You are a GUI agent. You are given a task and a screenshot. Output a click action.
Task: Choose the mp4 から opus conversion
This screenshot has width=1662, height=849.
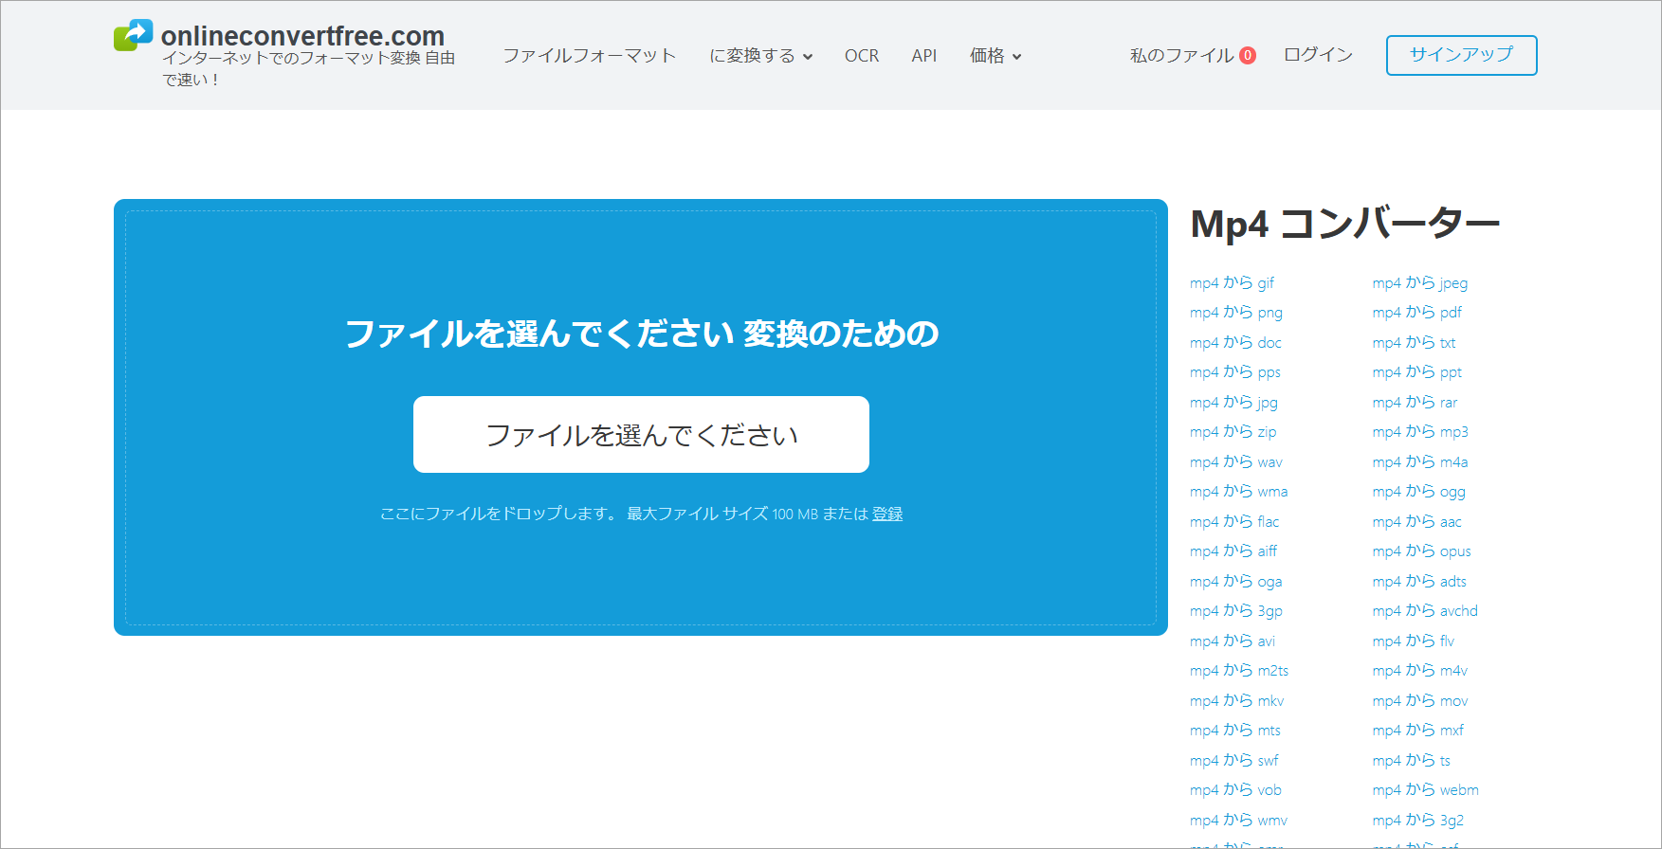[x=1421, y=551]
